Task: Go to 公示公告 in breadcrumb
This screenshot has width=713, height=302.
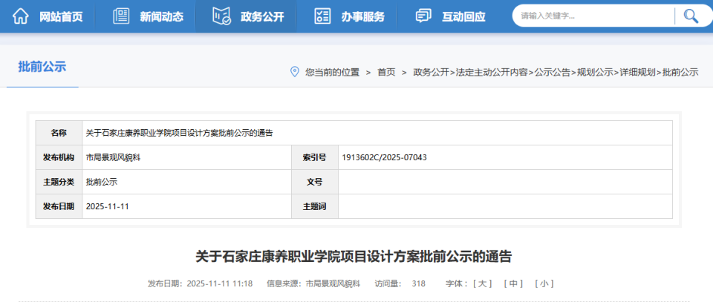Action: tap(552, 72)
